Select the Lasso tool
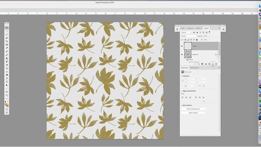 (7, 34)
